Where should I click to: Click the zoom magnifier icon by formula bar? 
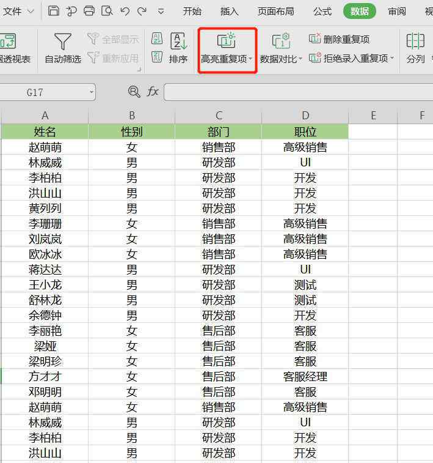point(134,92)
